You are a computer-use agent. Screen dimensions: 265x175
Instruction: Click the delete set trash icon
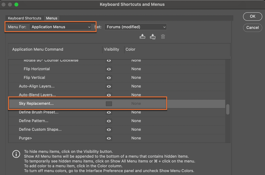[163, 37]
